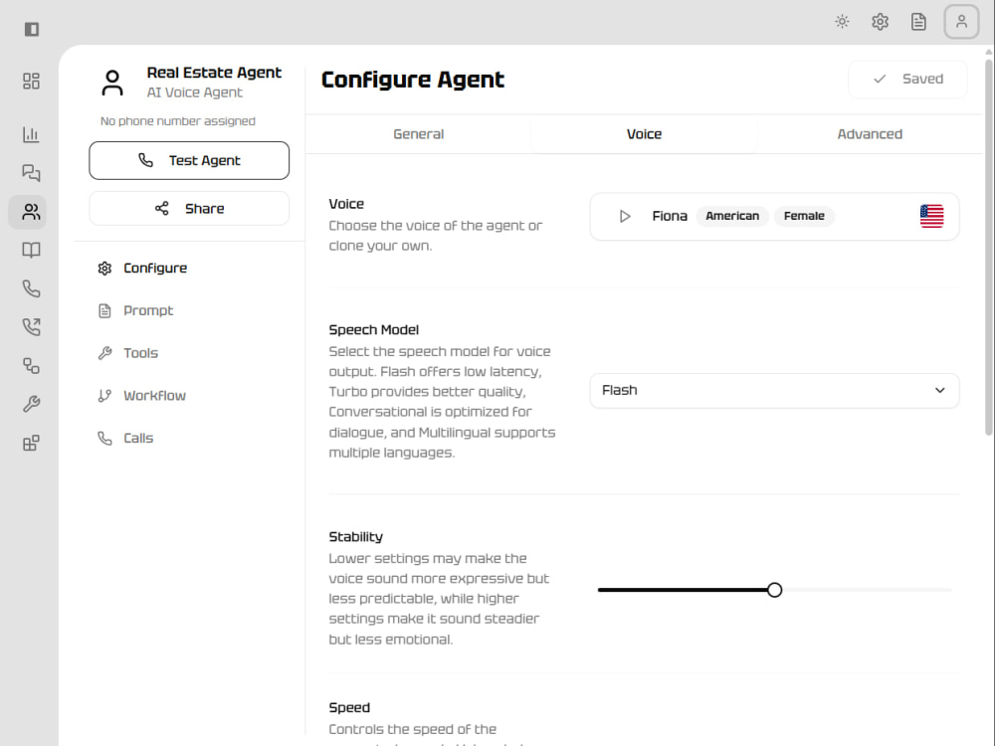Switch to the Voice tab
Screen dimensions: 995x746
644,134
